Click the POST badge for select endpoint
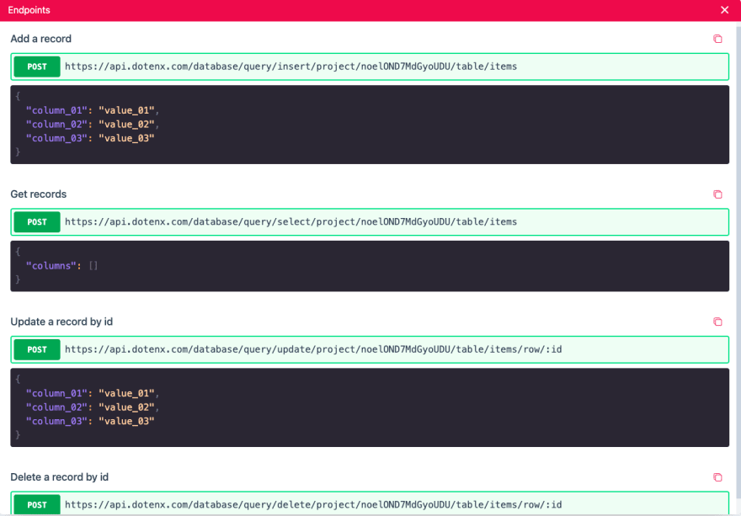741x516 pixels. [x=37, y=222]
